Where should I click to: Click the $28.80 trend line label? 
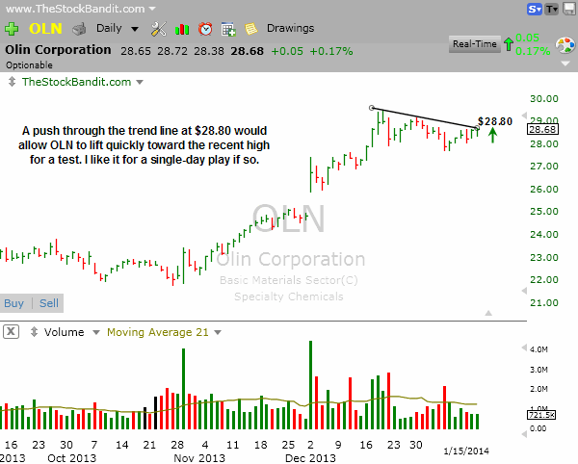495,121
